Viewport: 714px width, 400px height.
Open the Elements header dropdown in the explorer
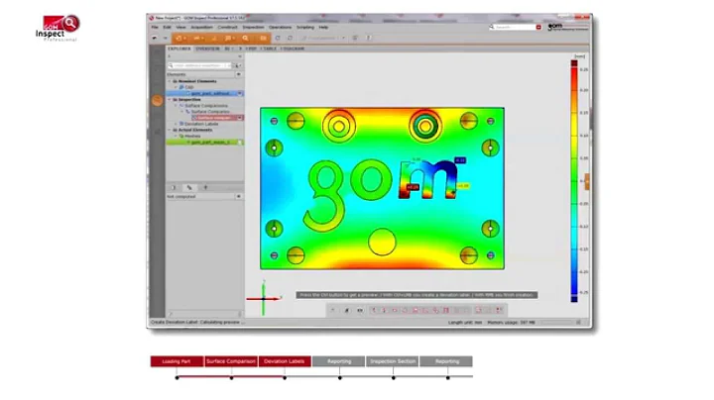coord(238,74)
